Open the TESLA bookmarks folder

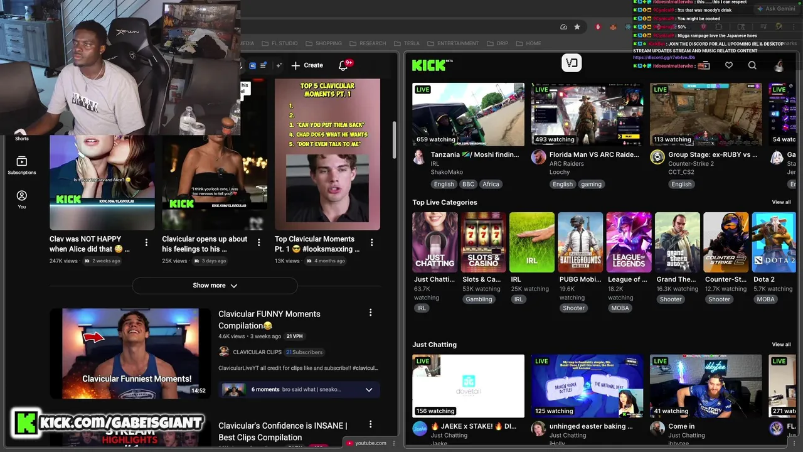pyautogui.click(x=407, y=43)
